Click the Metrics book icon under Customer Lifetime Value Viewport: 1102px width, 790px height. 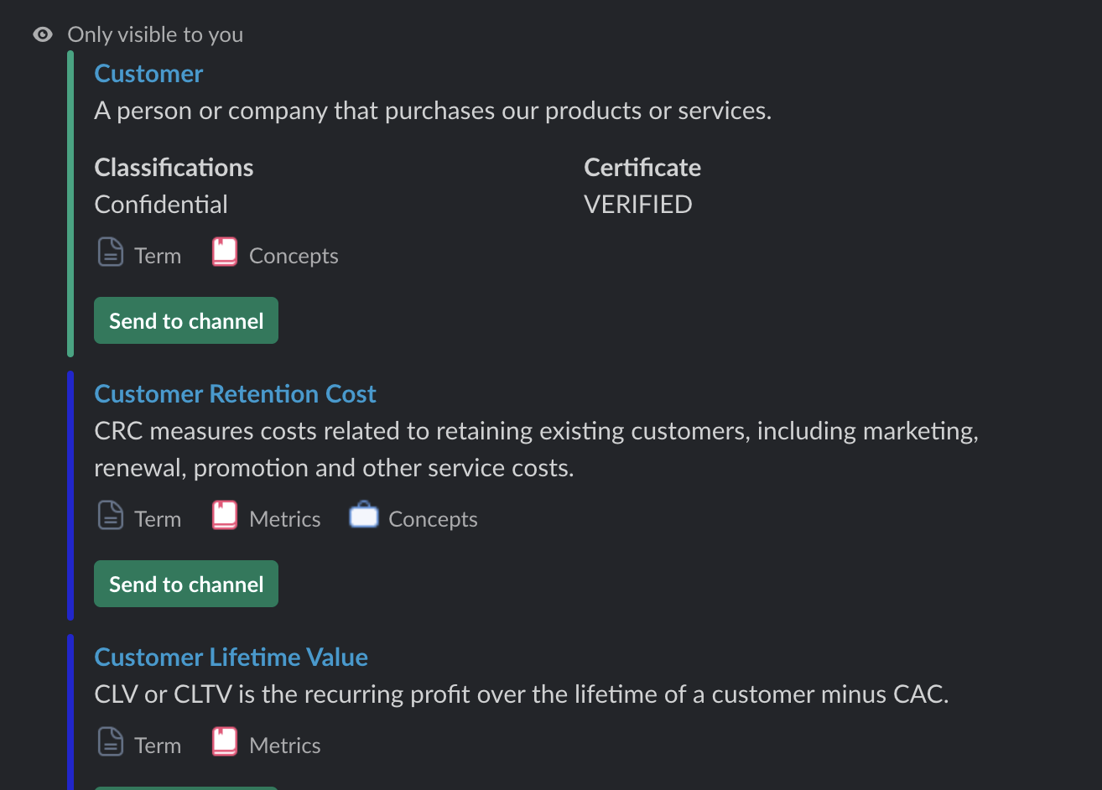[225, 742]
